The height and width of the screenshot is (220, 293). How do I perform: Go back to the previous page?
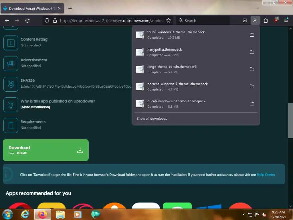[x=7, y=21]
